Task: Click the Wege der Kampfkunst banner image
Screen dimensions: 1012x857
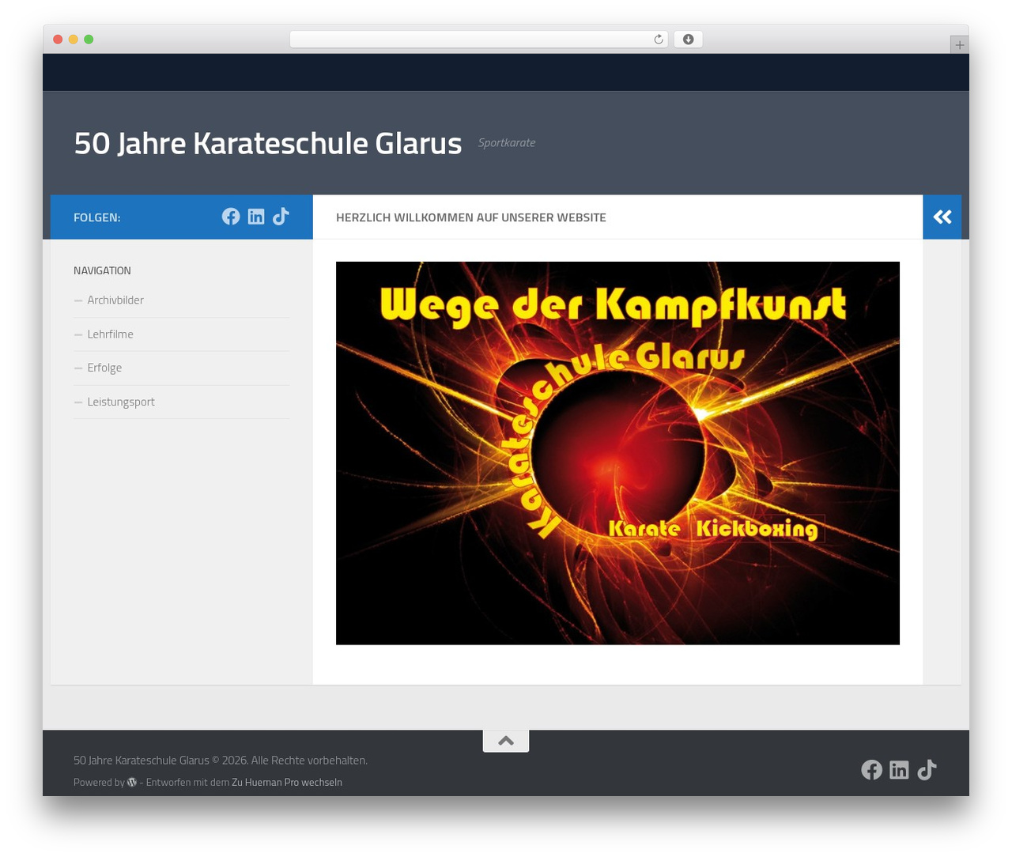Action: tap(617, 453)
